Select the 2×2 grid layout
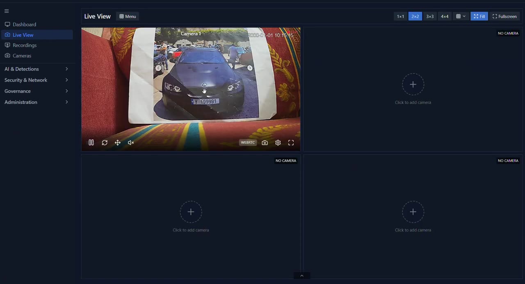The image size is (525, 284). tap(415, 16)
